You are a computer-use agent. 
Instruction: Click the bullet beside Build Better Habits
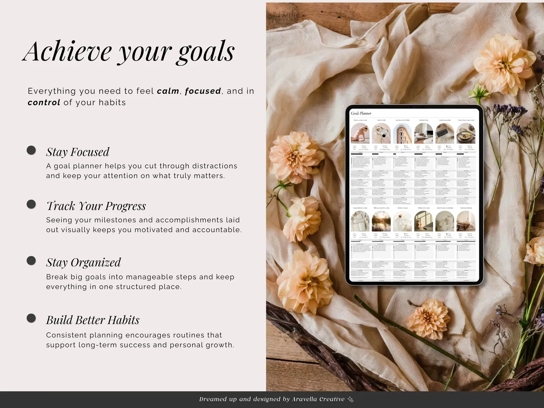click(x=31, y=318)
